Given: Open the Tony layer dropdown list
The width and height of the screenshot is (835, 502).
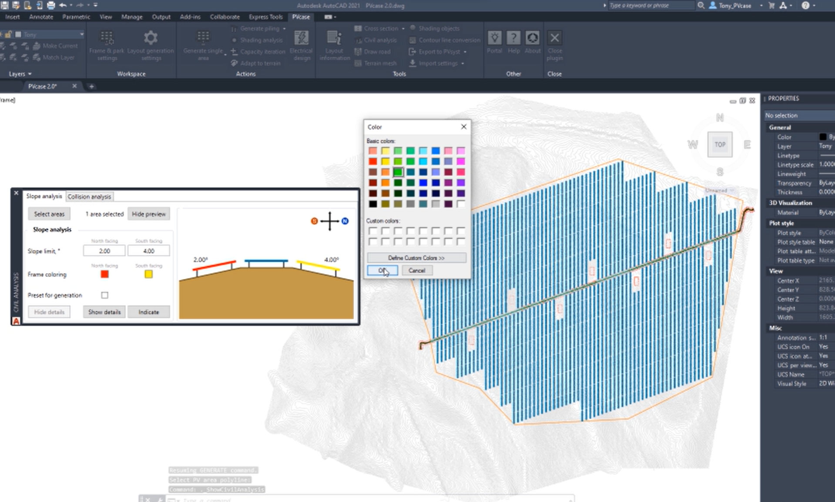Looking at the screenshot, I should coord(81,34).
